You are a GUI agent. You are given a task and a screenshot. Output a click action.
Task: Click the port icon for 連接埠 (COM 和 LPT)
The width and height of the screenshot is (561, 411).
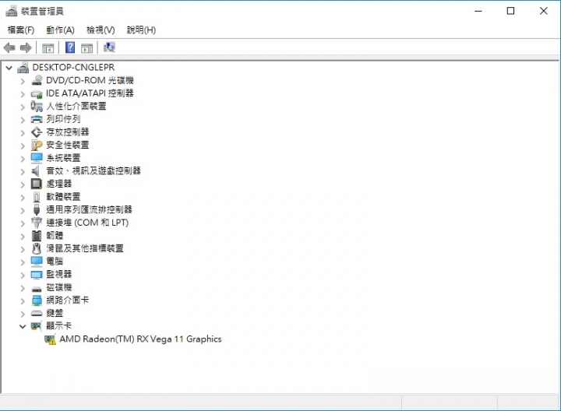pos(37,223)
